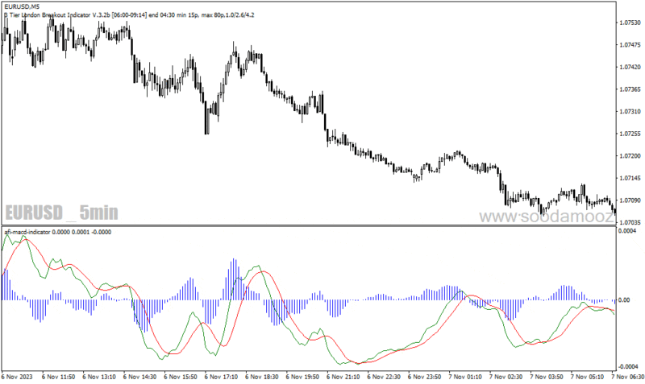Screen dimensions: 645x384
Task: Click the 7 Nov 05:10 time label
Action: pyautogui.click(x=588, y=377)
